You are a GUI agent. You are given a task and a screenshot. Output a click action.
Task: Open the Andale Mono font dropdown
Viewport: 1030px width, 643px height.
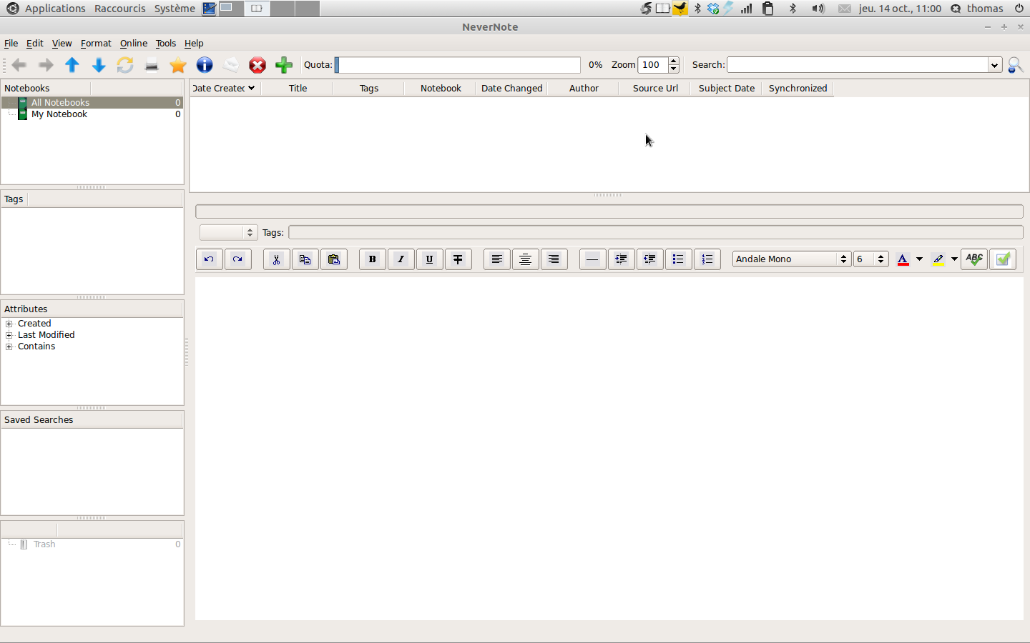(x=791, y=259)
